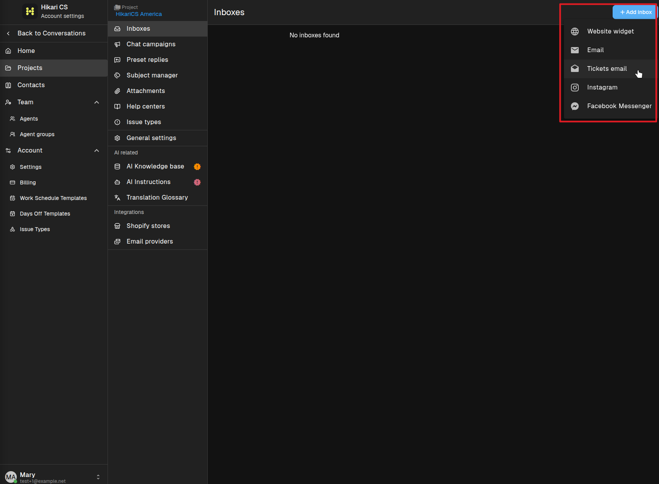This screenshot has height=484, width=659.
Task: Click the orange warning badge on AI Knowledge base
Action: pos(197,167)
